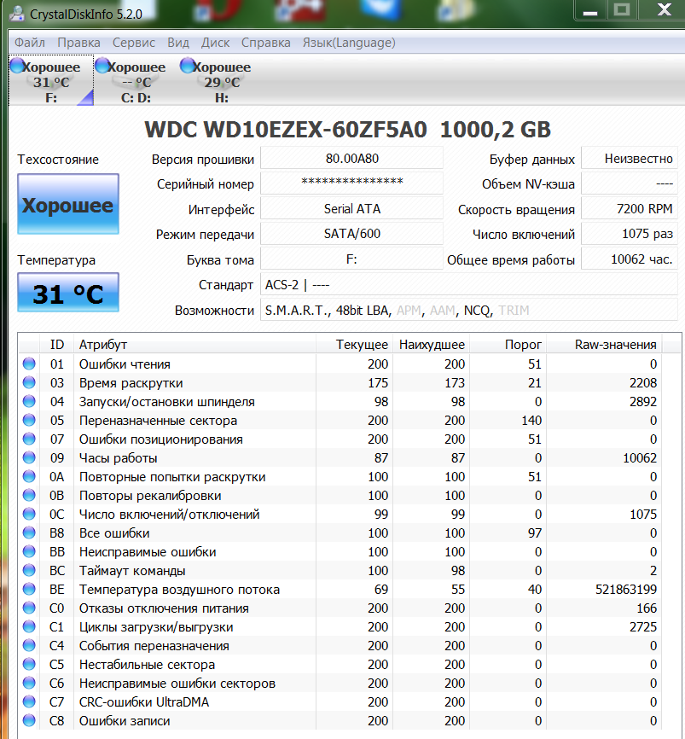Select the CRC-ошибки UltraDMA attribute text
685x739 pixels.
[144, 702]
